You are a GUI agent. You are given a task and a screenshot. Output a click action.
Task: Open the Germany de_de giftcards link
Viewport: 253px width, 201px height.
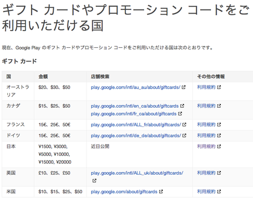[136, 135]
